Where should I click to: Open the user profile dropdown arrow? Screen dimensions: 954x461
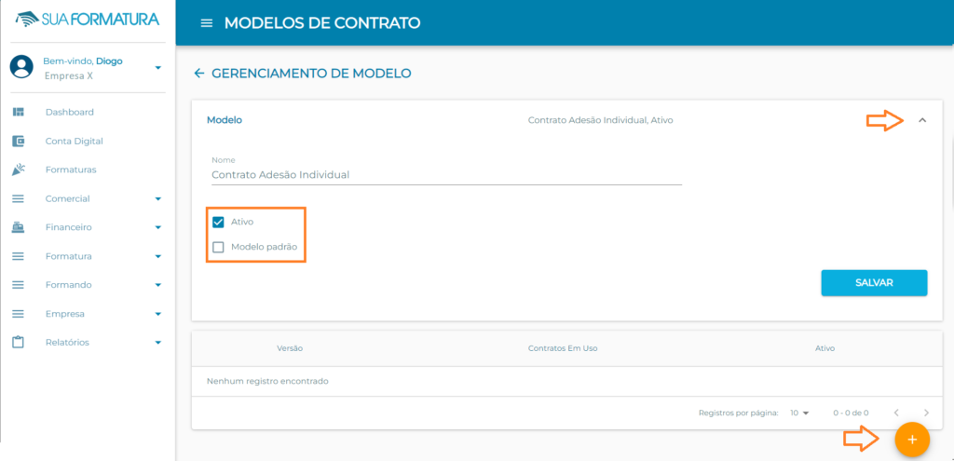(158, 67)
